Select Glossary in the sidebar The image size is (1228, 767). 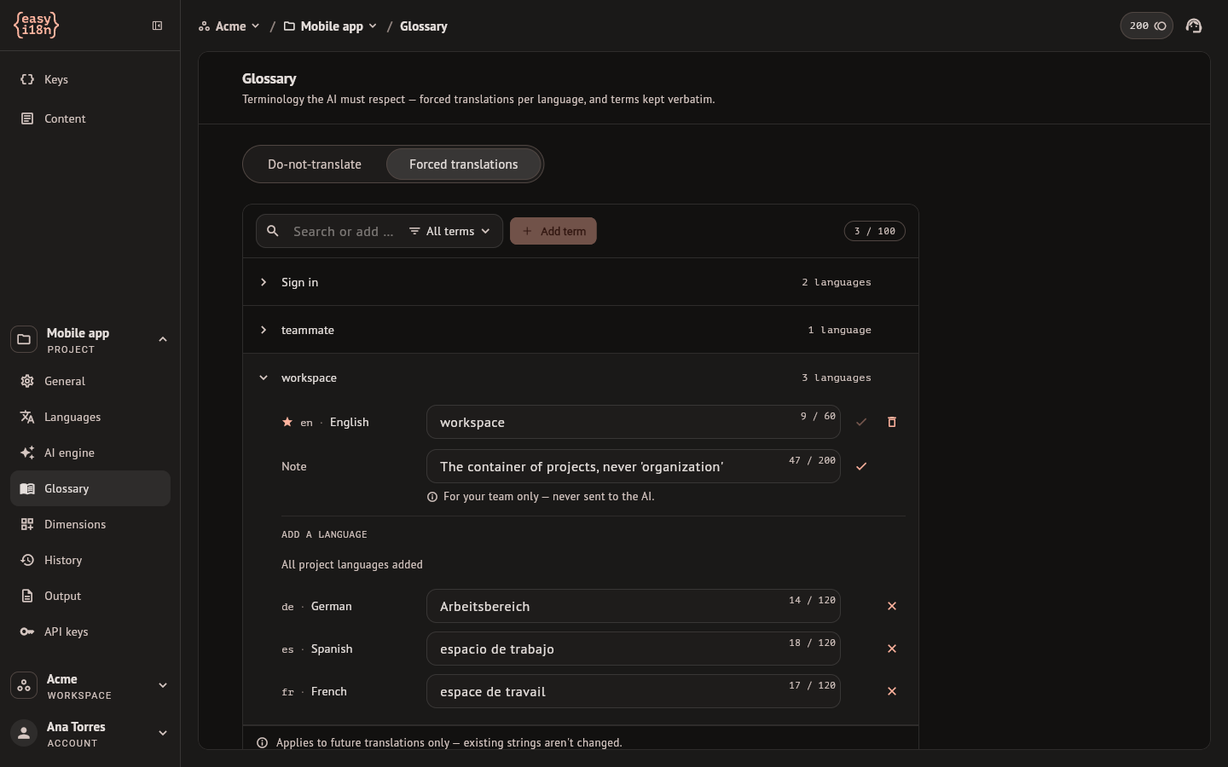[90, 488]
